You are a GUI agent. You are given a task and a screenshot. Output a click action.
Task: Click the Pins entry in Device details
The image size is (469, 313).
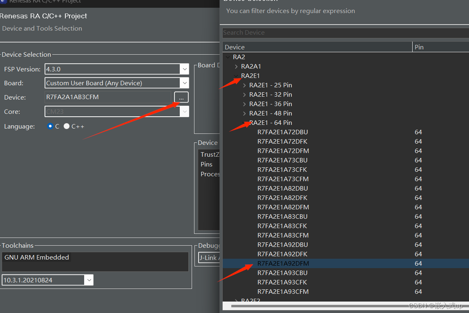tap(206, 164)
